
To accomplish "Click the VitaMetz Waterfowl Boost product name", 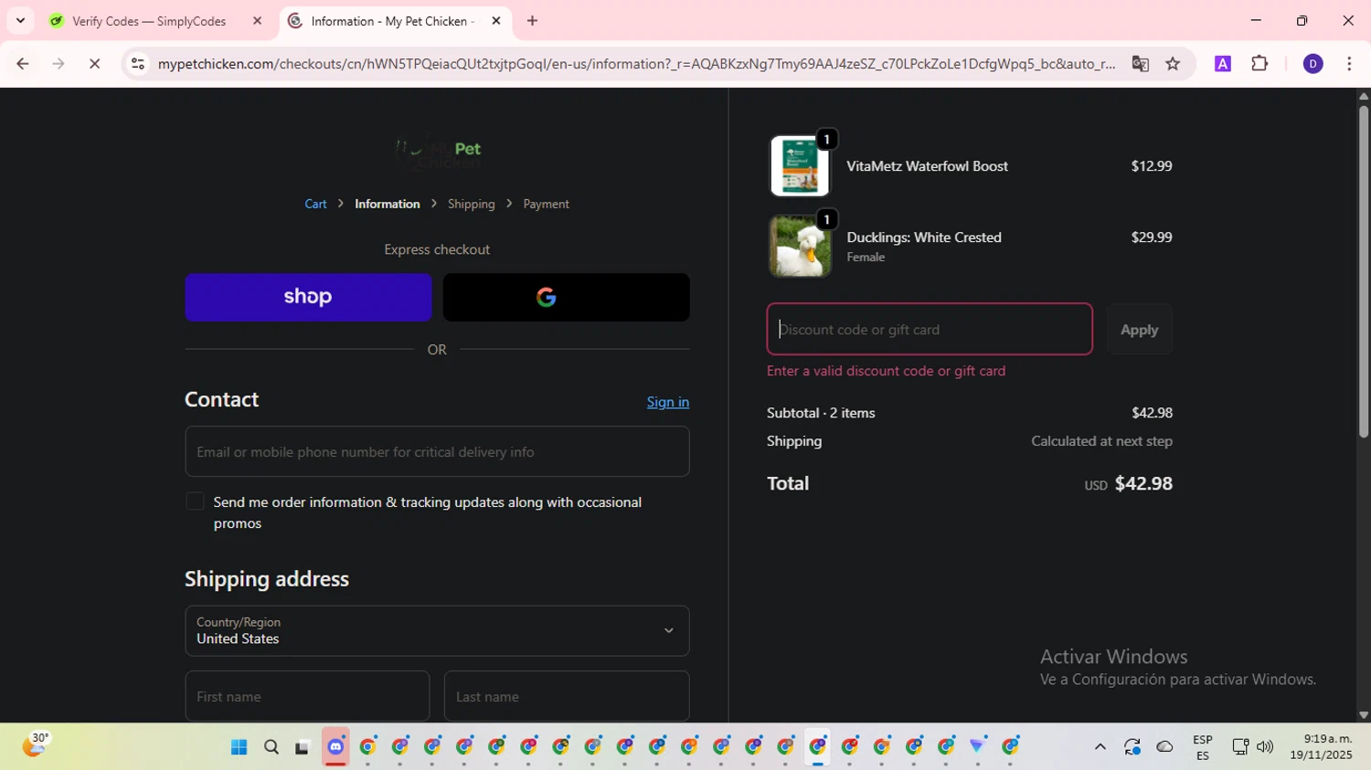I will click(x=927, y=166).
